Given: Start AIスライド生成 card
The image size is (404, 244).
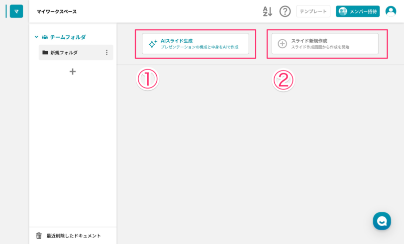Looking at the screenshot, I should coord(196,44).
